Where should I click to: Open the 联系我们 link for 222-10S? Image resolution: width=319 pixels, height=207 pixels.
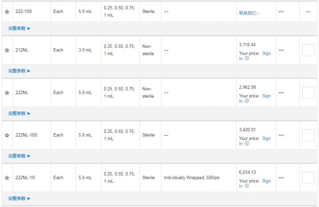249,13
